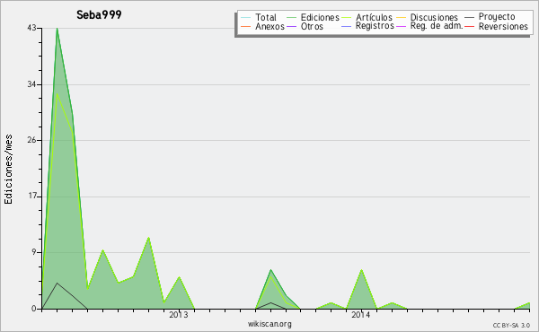Click the 17 y-axis value
The image size is (539, 332).
click(x=31, y=197)
